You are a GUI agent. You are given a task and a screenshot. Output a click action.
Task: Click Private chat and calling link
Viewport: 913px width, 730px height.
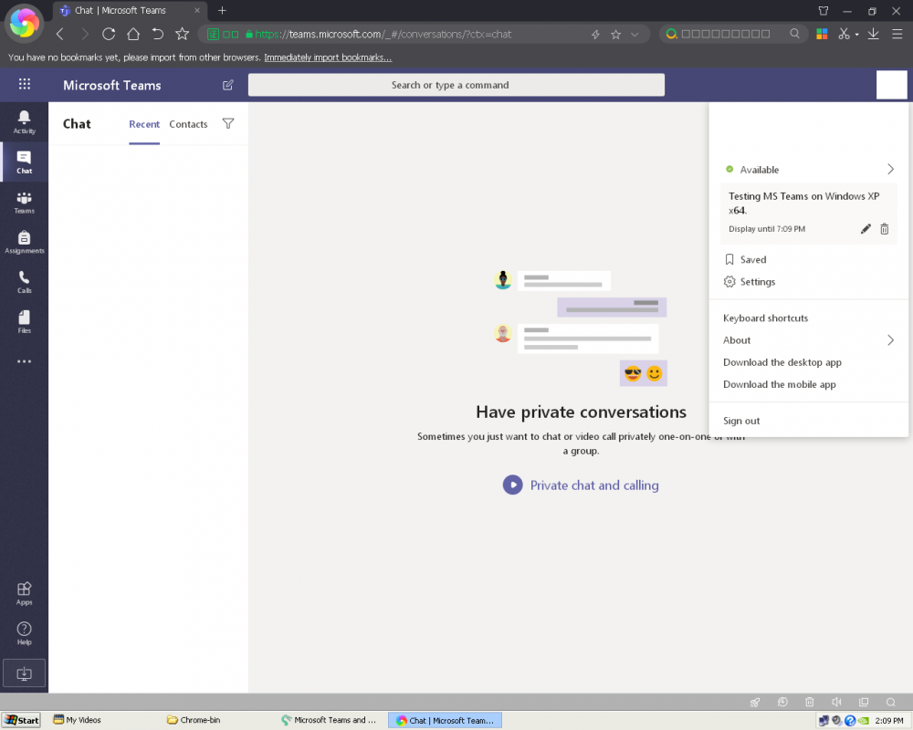point(593,485)
